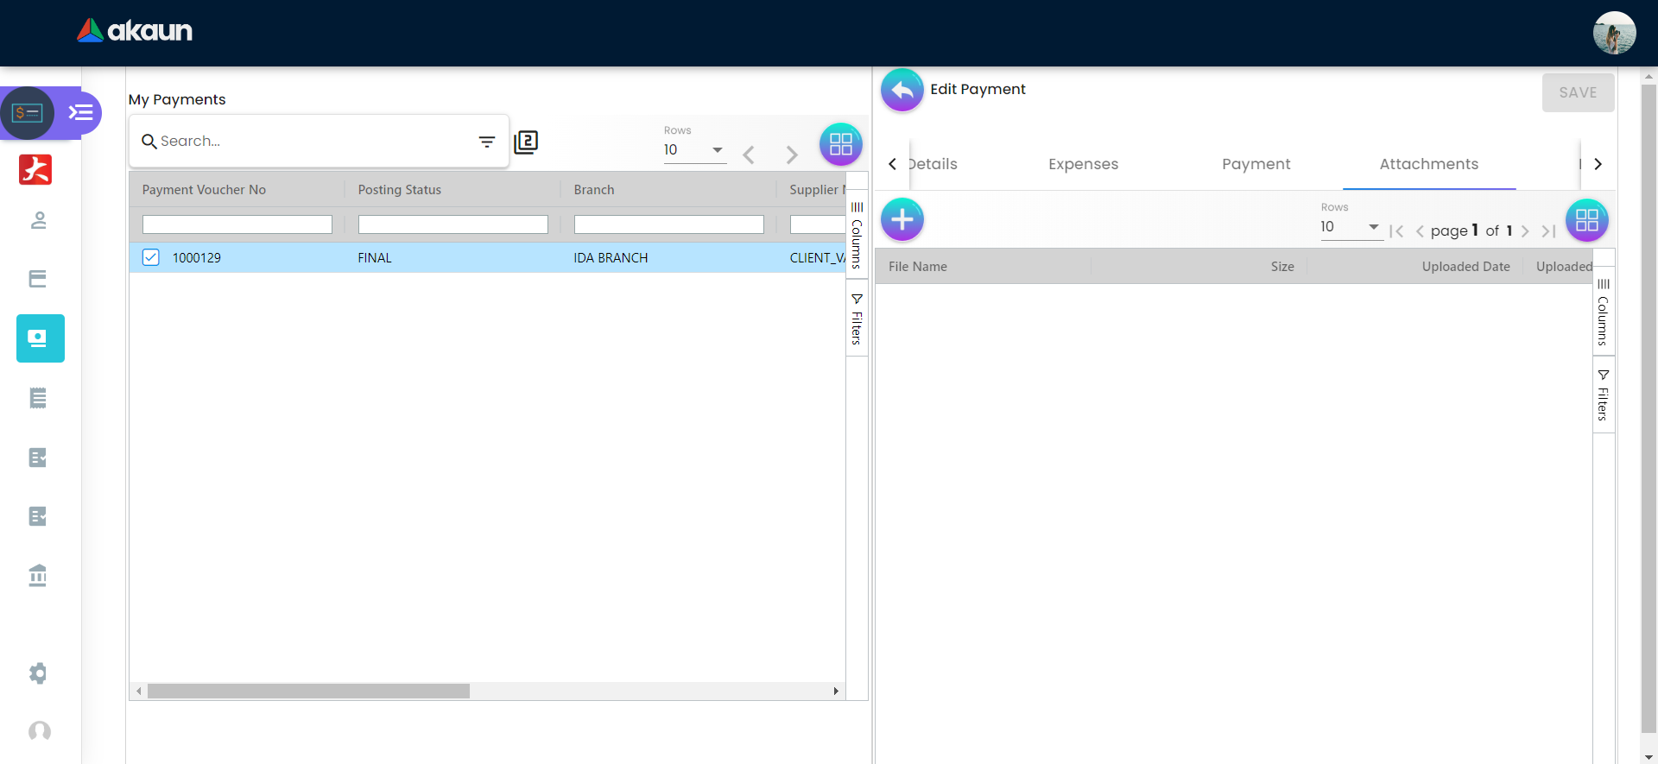Open the user profile avatar menu
Viewport: 1658px width, 764px height.
1614,33
